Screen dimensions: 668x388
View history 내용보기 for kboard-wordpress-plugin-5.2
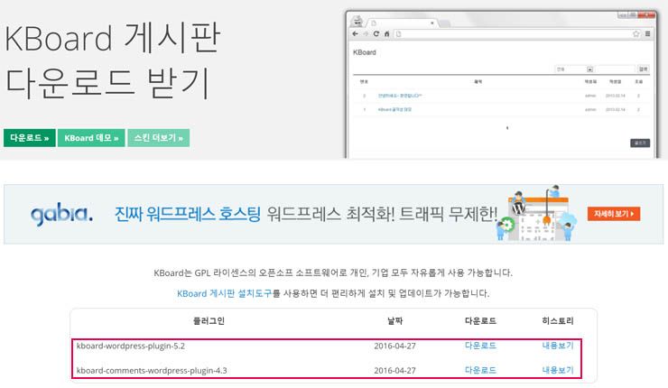(557, 346)
